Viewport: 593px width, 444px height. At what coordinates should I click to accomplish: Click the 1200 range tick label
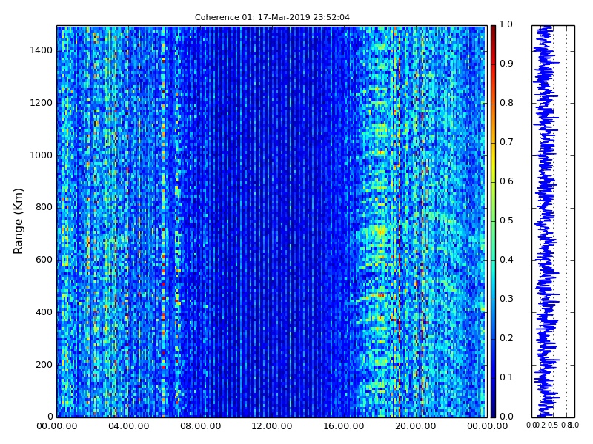[x=42, y=103]
